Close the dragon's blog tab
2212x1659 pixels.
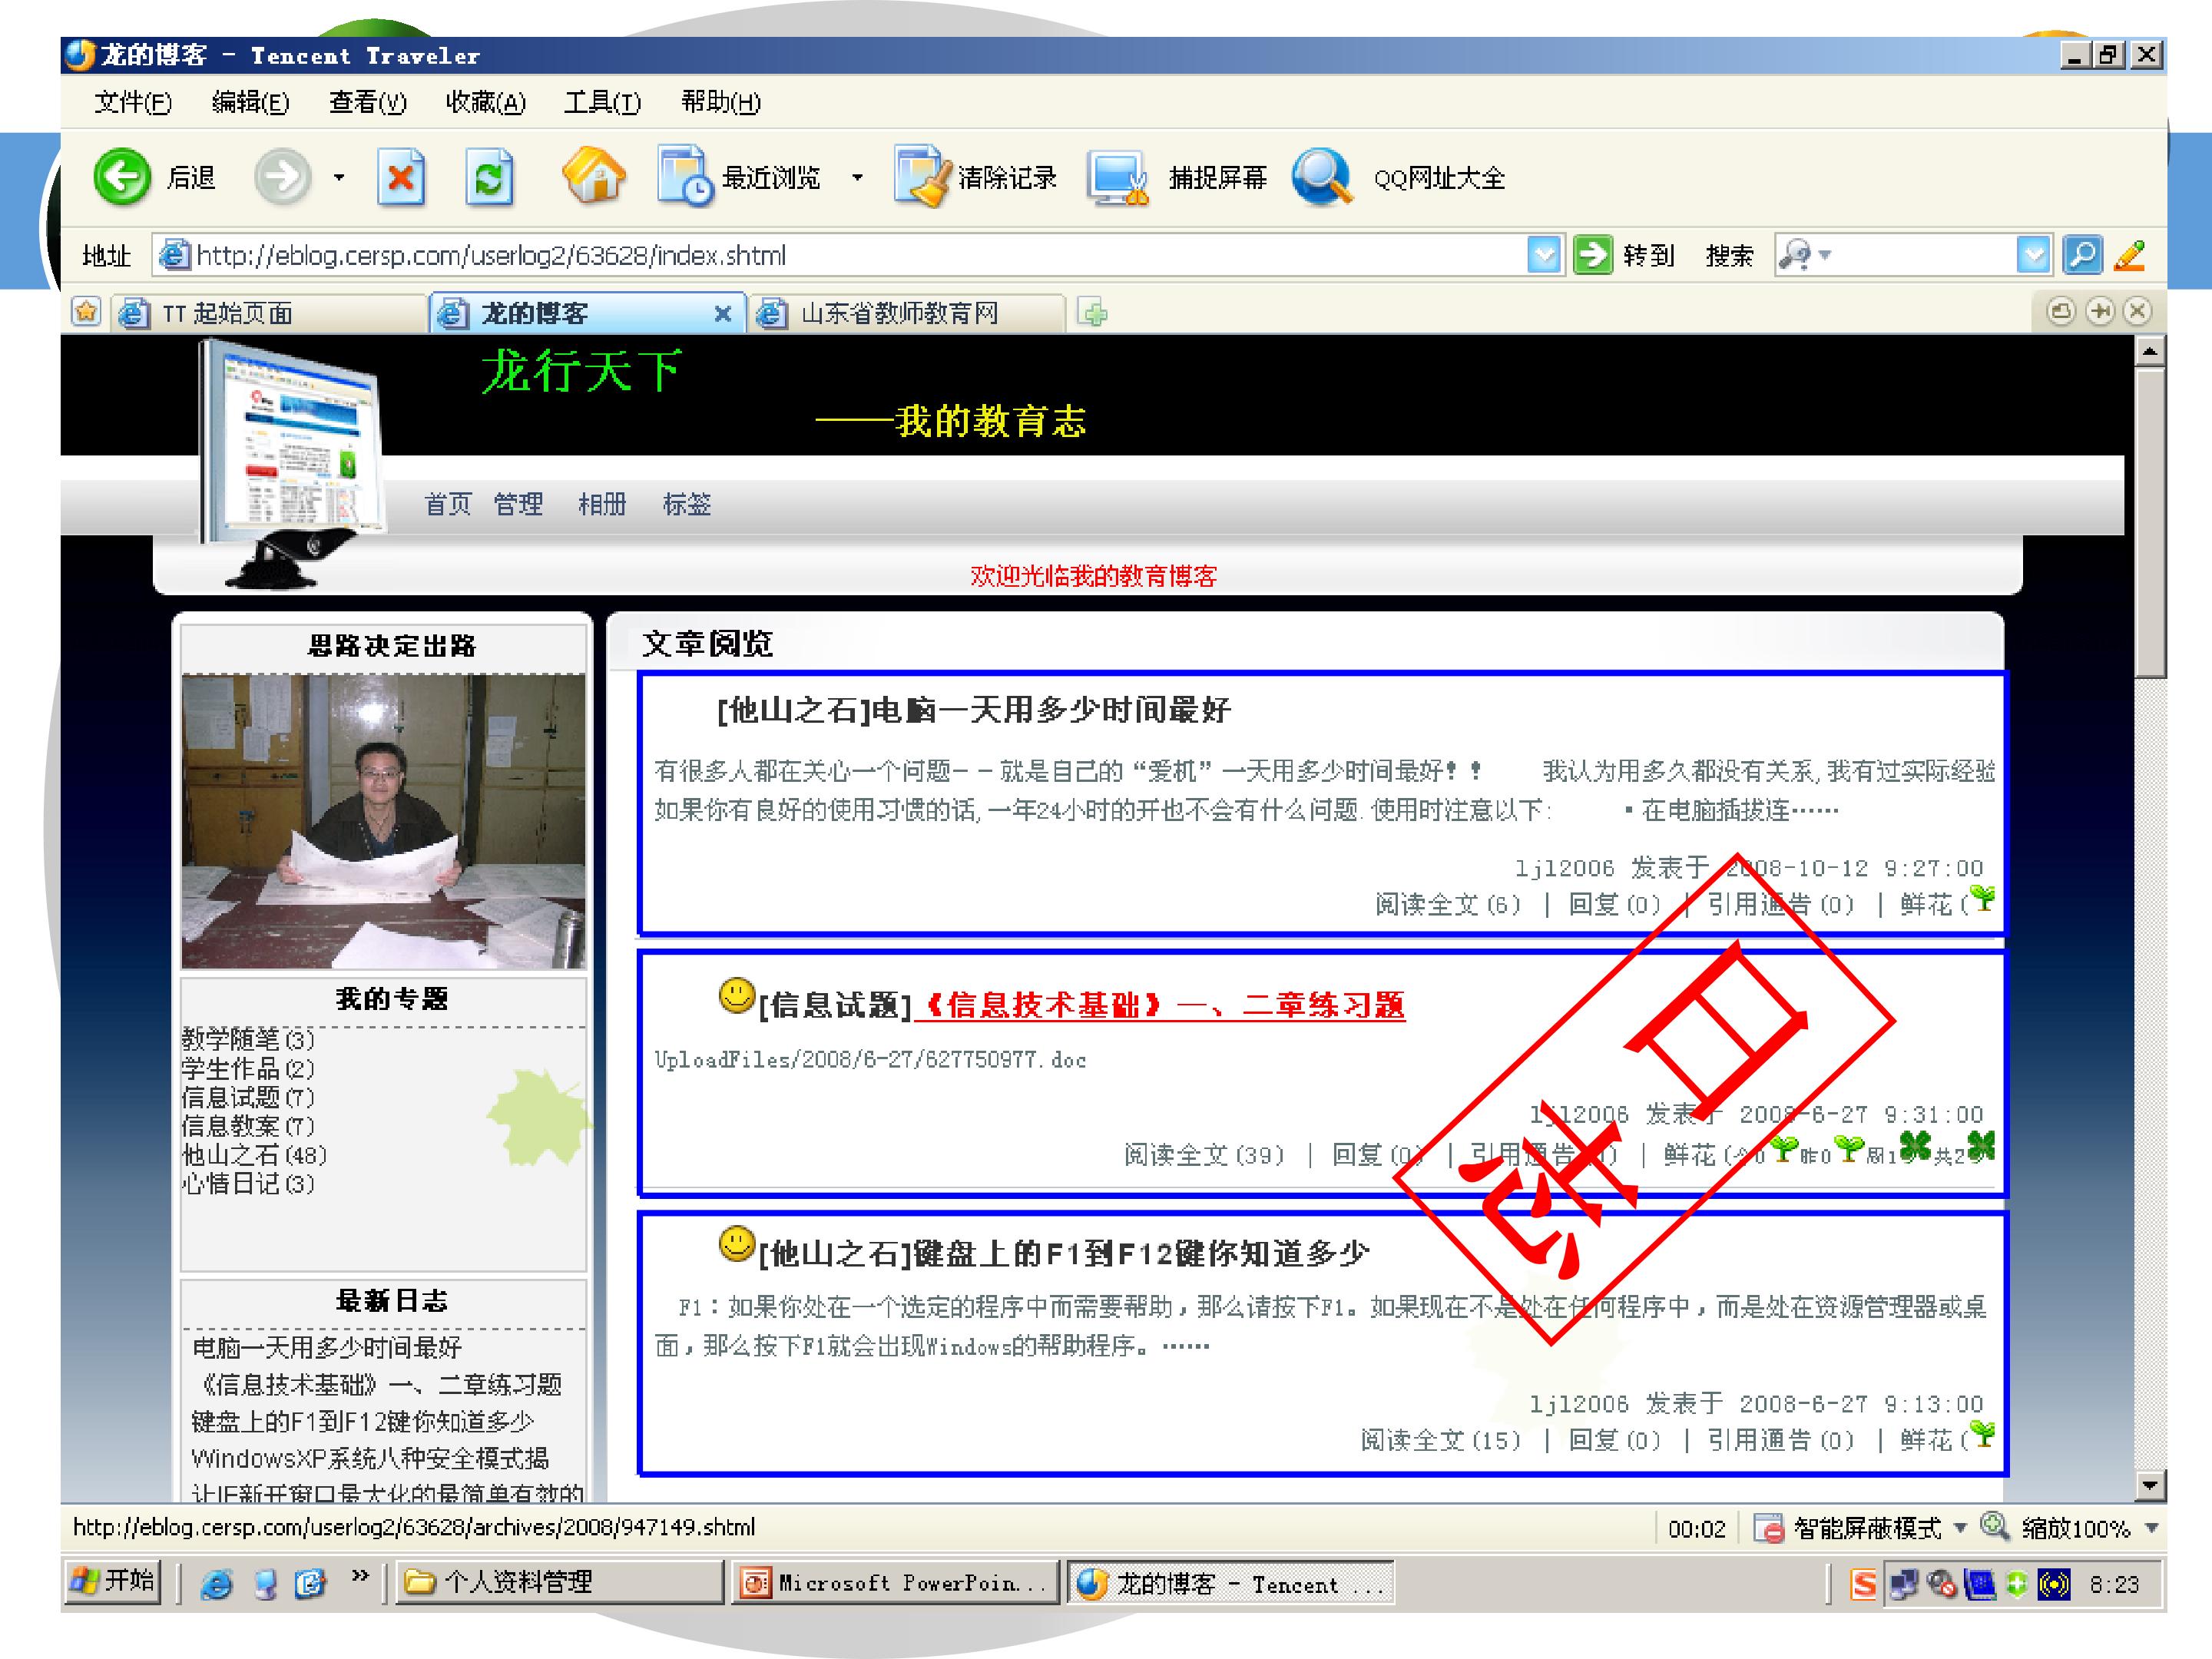click(x=723, y=314)
